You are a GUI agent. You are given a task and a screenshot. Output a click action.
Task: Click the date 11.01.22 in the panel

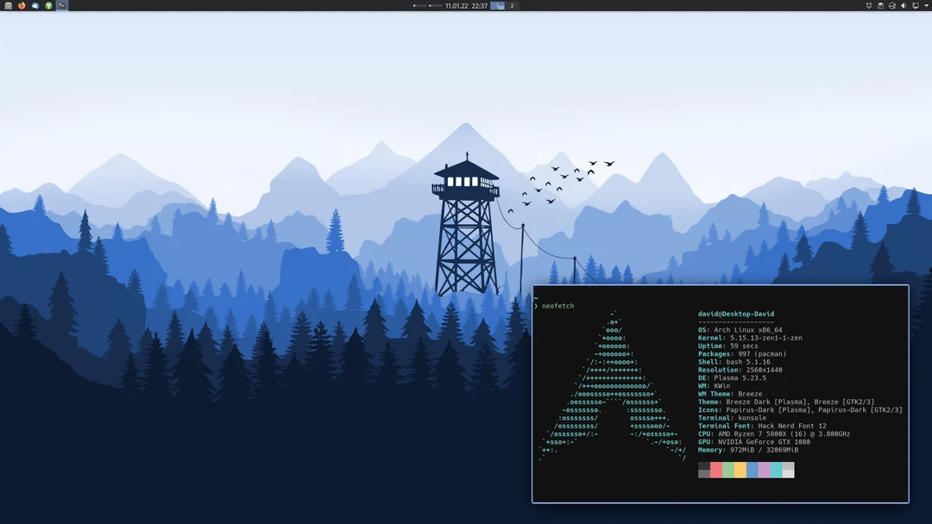(x=457, y=5)
